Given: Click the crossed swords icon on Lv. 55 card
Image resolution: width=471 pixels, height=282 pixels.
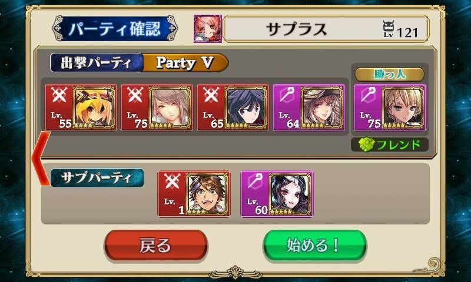Looking at the screenshot, I should [58, 95].
